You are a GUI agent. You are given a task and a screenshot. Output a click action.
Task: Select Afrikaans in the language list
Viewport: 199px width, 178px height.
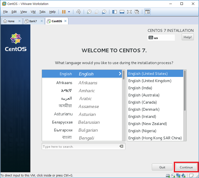point(82,83)
